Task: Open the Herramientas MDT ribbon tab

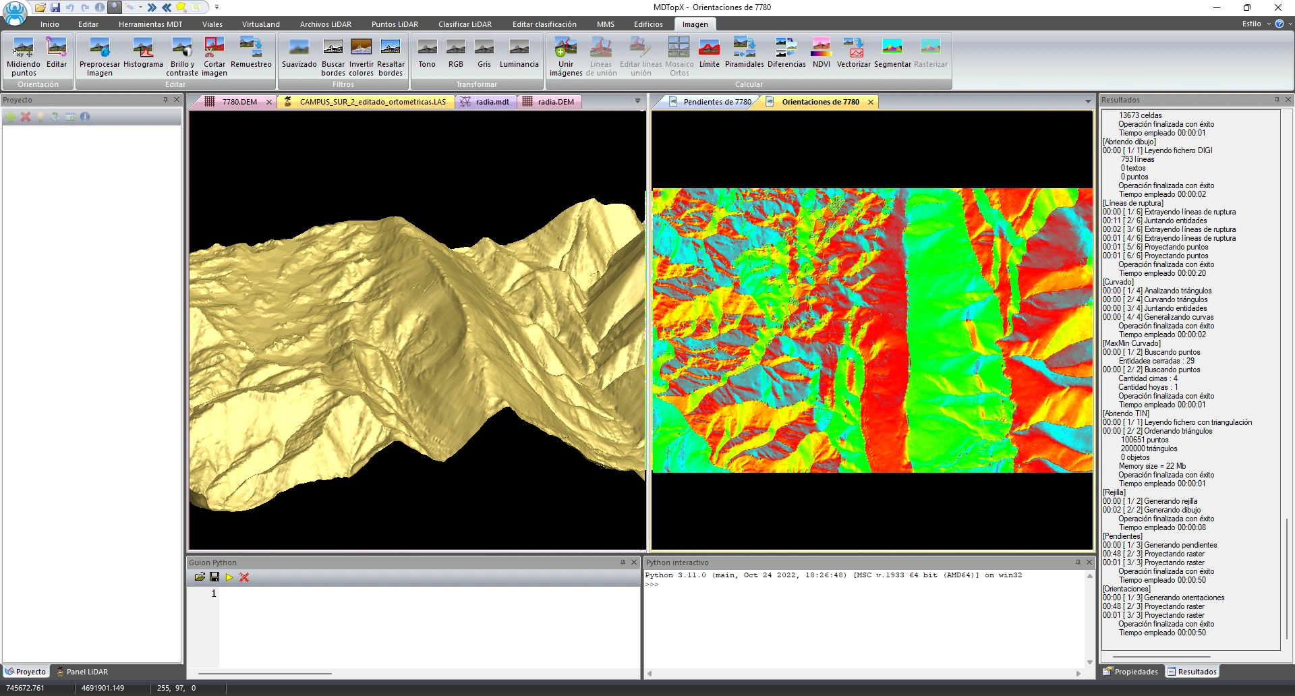Action: (150, 24)
